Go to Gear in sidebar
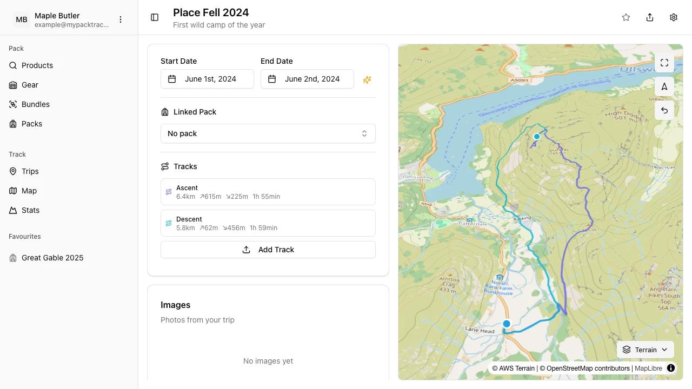 (x=30, y=85)
